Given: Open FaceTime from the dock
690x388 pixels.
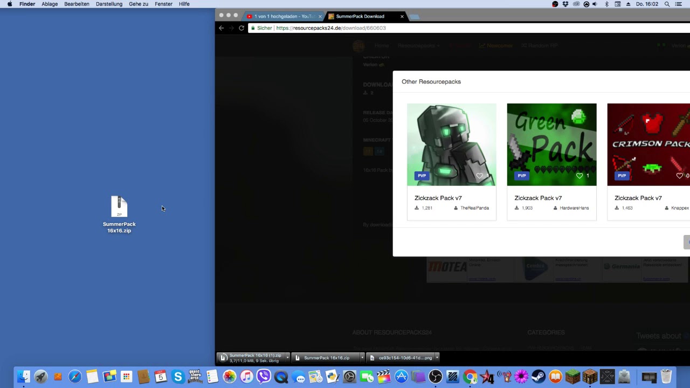Looking at the screenshot, I should (367, 377).
